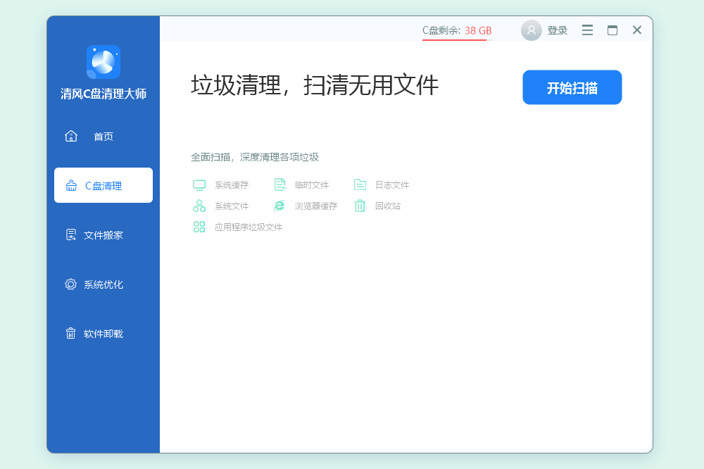Click the 登录 login link
Screen dimensions: 704x469
(x=557, y=30)
